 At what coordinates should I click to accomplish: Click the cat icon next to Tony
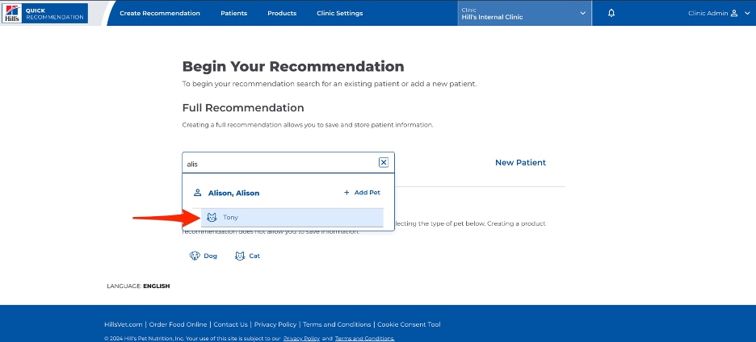pyautogui.click(x=212, y=217)
